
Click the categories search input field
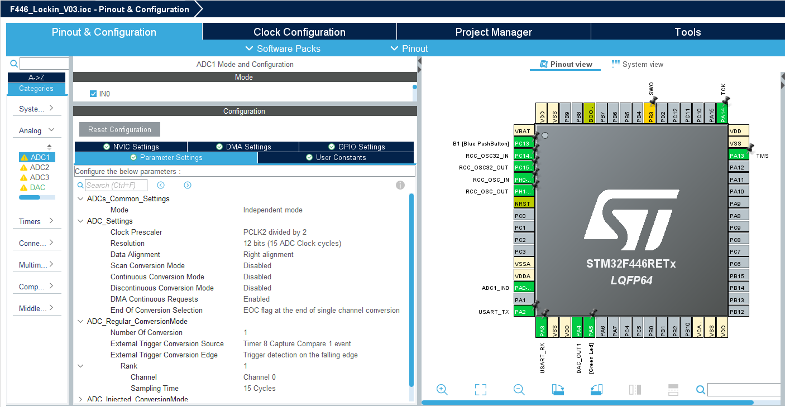44,64
